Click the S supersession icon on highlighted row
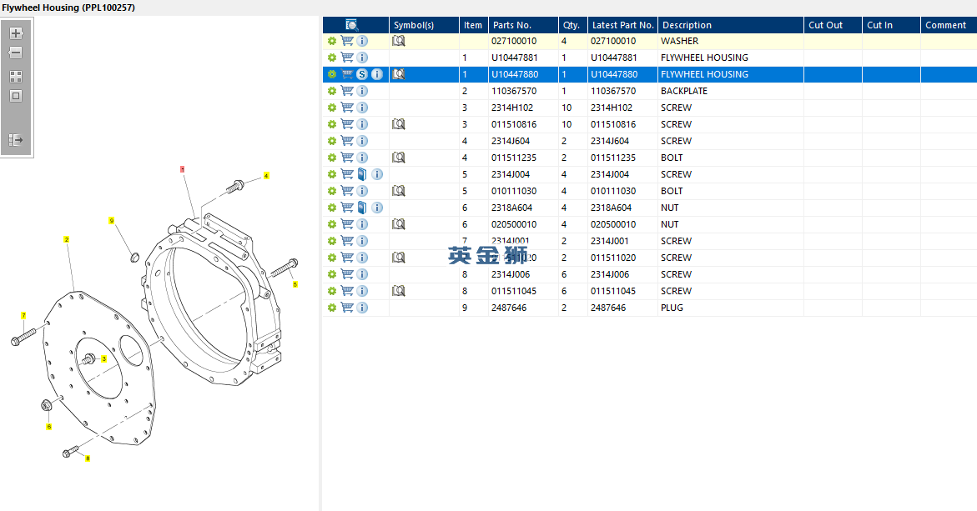 pyautogui.click(x=362, y=74)
